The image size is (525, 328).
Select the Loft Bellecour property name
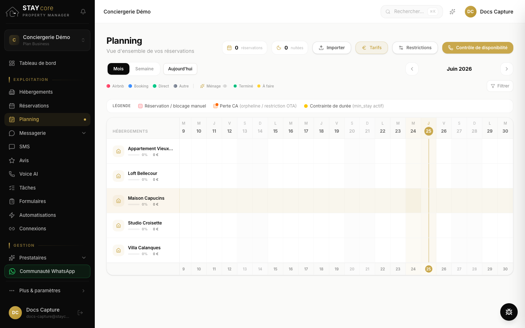click(143, 173)
